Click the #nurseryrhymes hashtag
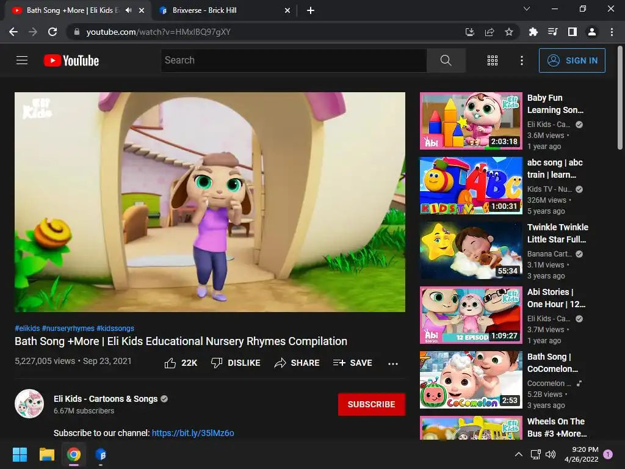This screenshot has width=625, height=469. coord(68,328)
